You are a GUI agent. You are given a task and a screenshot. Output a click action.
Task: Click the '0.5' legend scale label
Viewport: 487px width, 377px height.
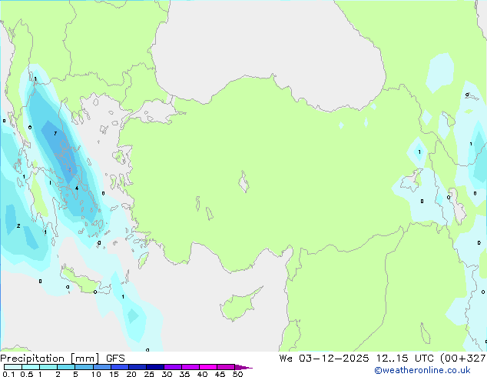(27, 374)
